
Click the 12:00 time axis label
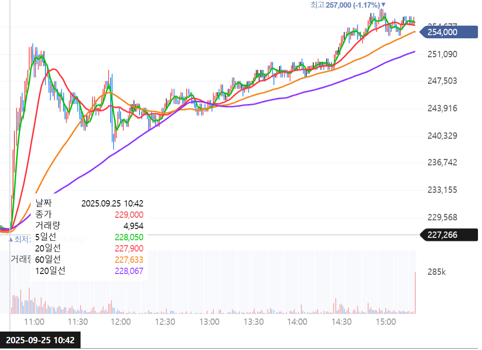click(x=121, y=322)
